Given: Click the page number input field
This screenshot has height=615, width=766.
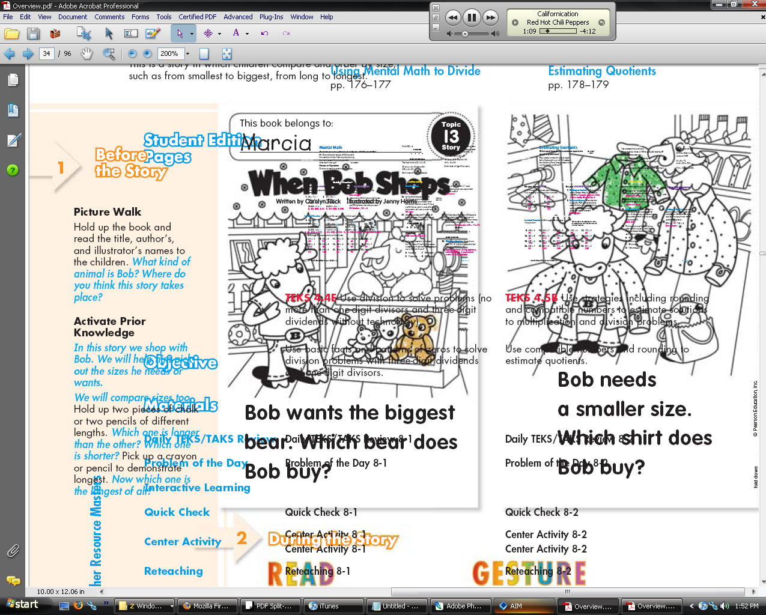Looking at the screenshot, I should click(x=47, y=53).
